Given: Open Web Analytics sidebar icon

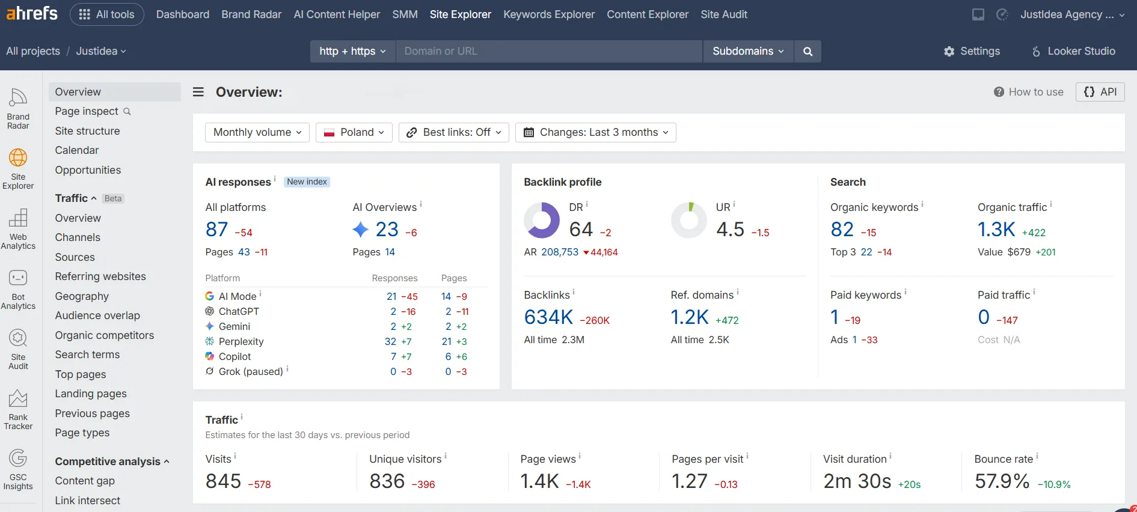Looking at the screenshot, I should [x=18, y=229].
